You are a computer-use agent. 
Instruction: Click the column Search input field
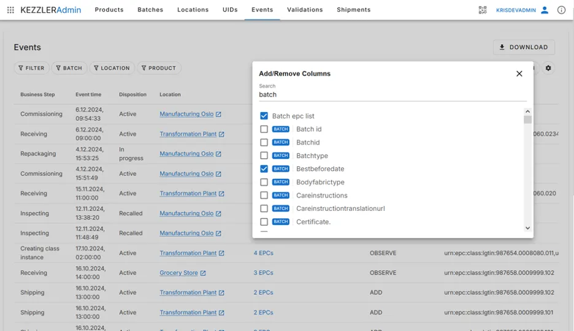click(x=392, y=94)
